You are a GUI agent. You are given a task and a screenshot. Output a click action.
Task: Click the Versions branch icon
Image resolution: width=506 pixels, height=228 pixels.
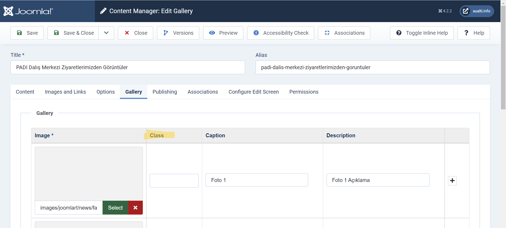tap(166, 33)
